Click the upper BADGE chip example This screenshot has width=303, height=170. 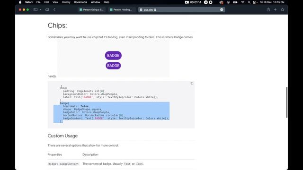coord(113,56)
